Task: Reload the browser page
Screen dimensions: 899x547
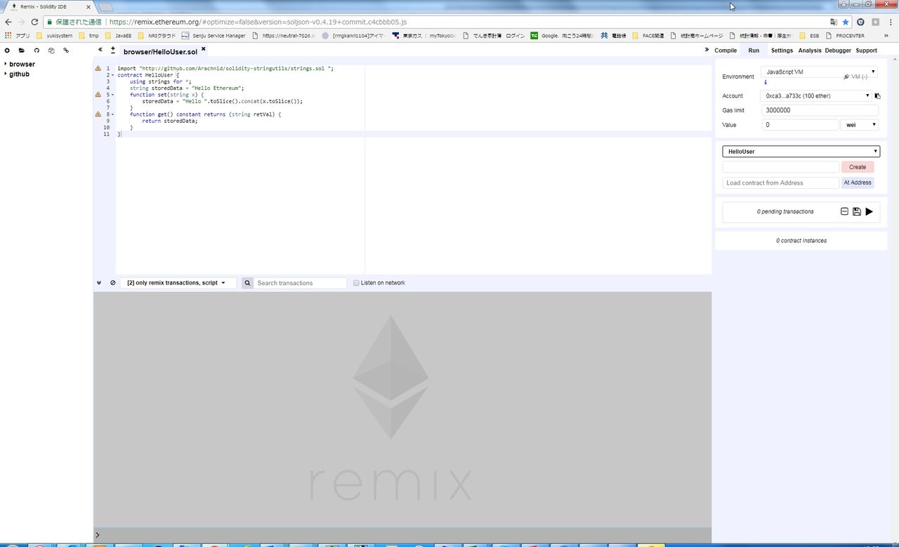Action: (x=34, y=22)
